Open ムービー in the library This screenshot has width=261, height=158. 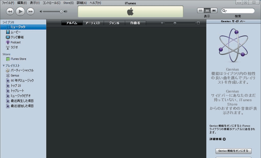[x=23, y=32]
